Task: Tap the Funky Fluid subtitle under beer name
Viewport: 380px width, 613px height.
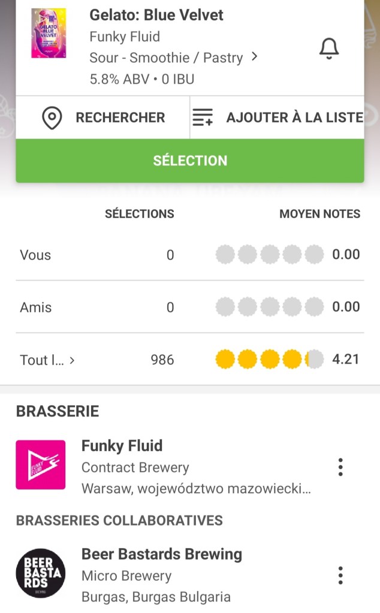Action: (125, 37)
